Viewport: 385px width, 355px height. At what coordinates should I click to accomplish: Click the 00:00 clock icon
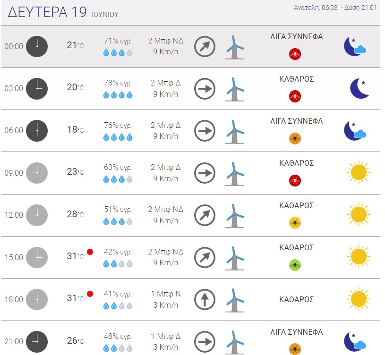tap(37, 46)
